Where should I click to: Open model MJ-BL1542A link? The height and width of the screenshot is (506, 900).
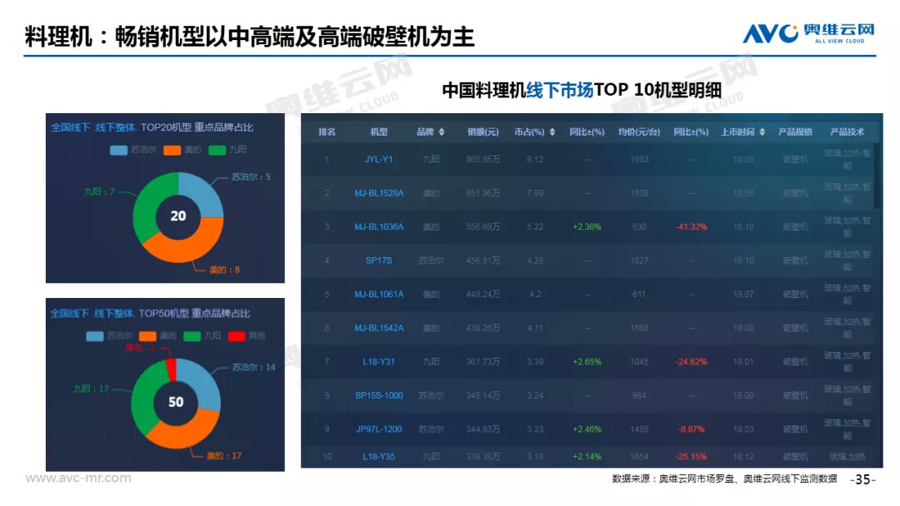click(379, 329)
